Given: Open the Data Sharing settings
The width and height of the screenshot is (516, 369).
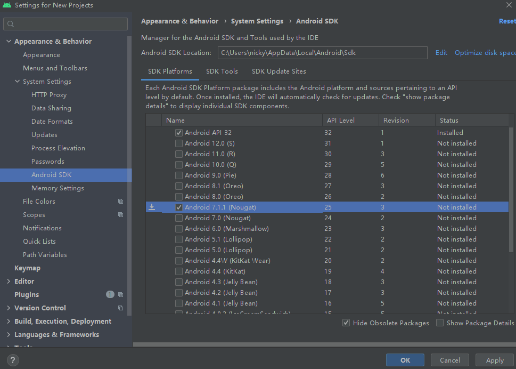Looking at the screenshot, I should point(51,108).
